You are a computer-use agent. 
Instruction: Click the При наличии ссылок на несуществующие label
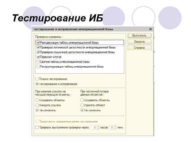coord(53,93)
